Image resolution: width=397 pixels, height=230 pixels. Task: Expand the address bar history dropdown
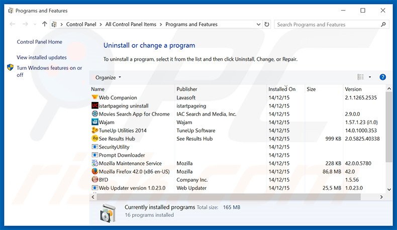coord(258,24)
